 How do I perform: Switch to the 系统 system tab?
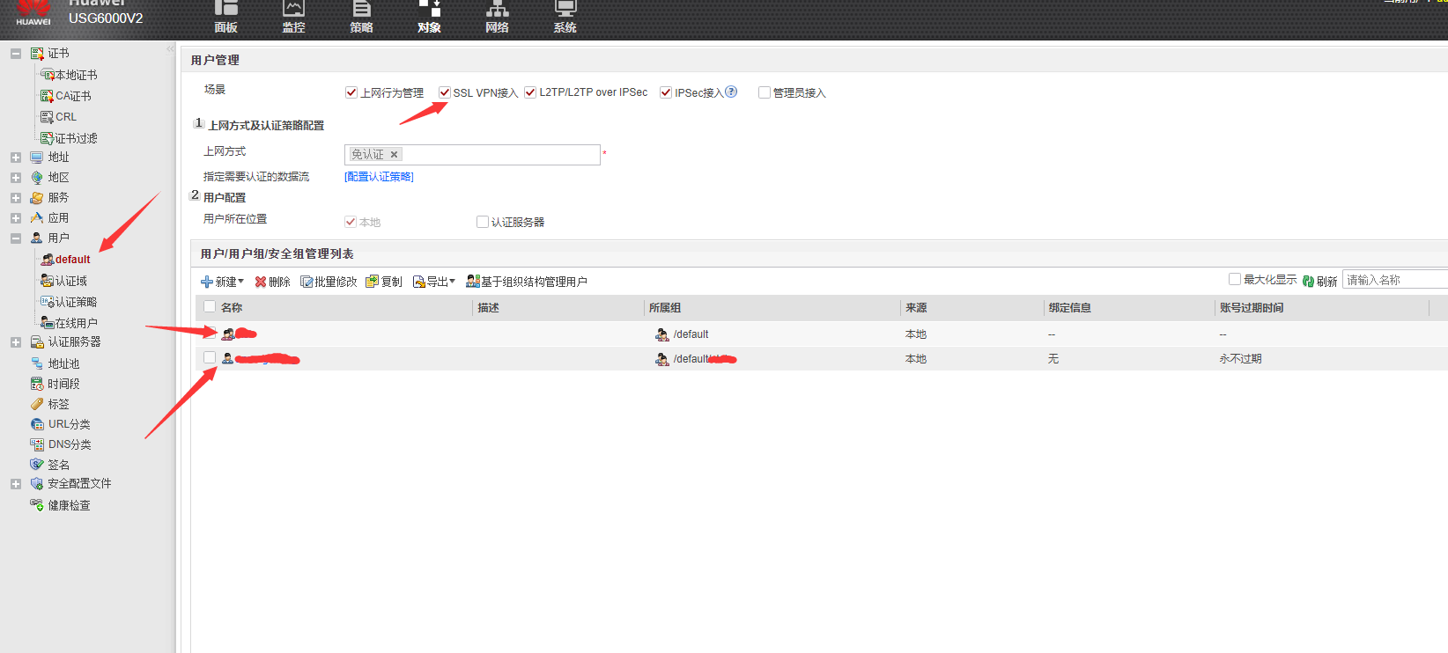click(565, 18)
